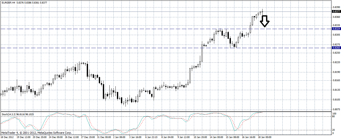The image size is (341, 139).
Task: Click the 27 Dec 20:00 time label
Action: pyautogui.click(x=87, y=137)
